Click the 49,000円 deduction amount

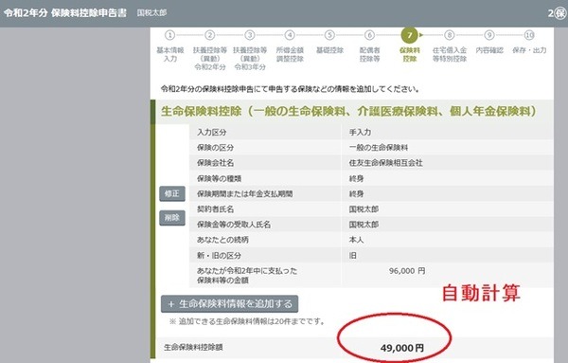(x=402, y=348)
